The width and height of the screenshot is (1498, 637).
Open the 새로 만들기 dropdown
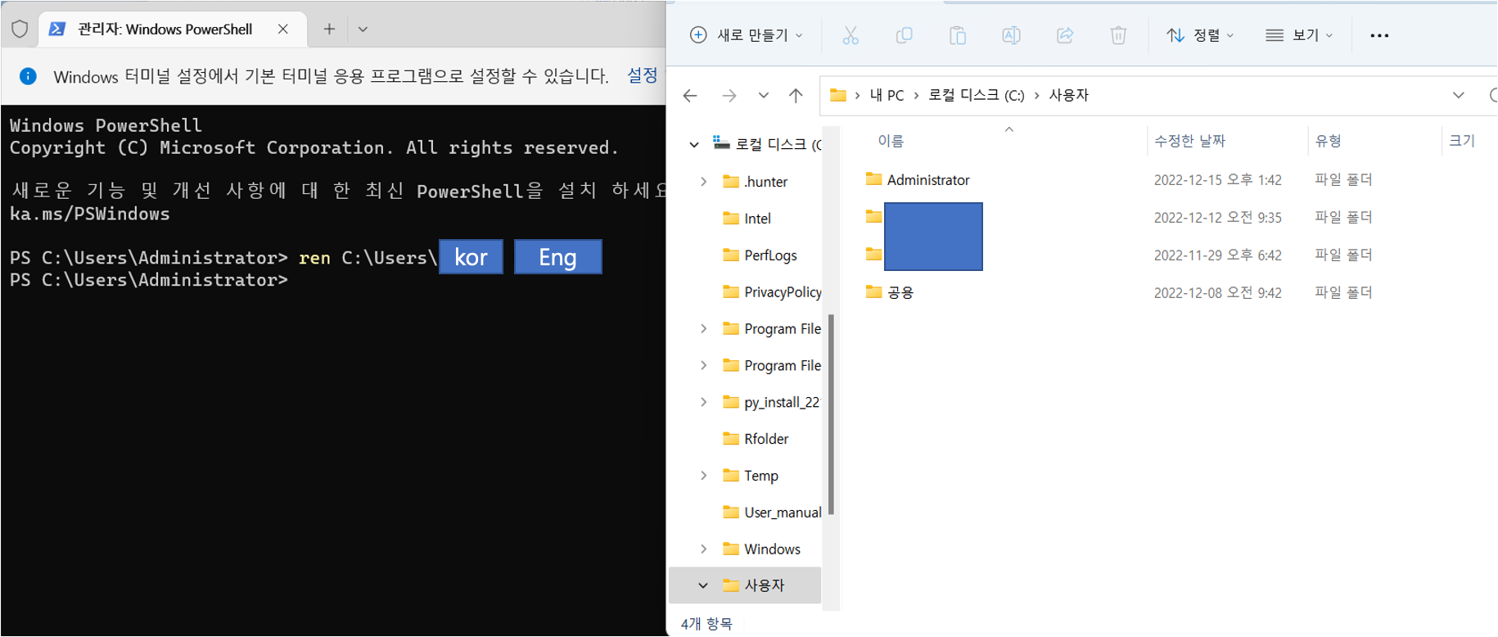tap(746, 35)
